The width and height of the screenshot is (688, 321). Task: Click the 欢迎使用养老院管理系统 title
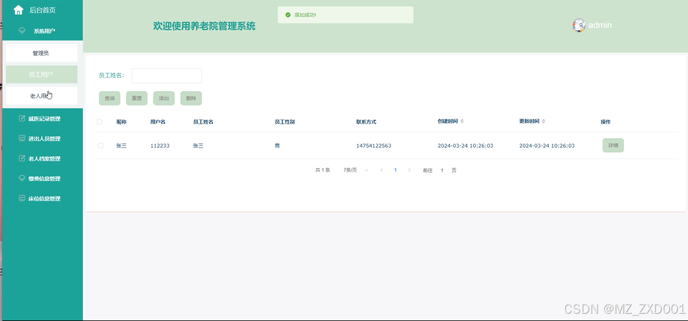204,26
